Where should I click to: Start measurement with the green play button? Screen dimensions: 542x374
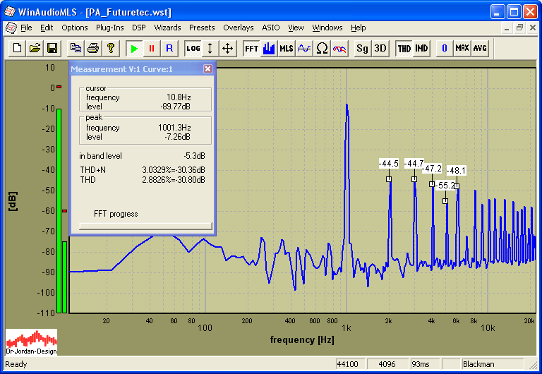coord(133,48)
